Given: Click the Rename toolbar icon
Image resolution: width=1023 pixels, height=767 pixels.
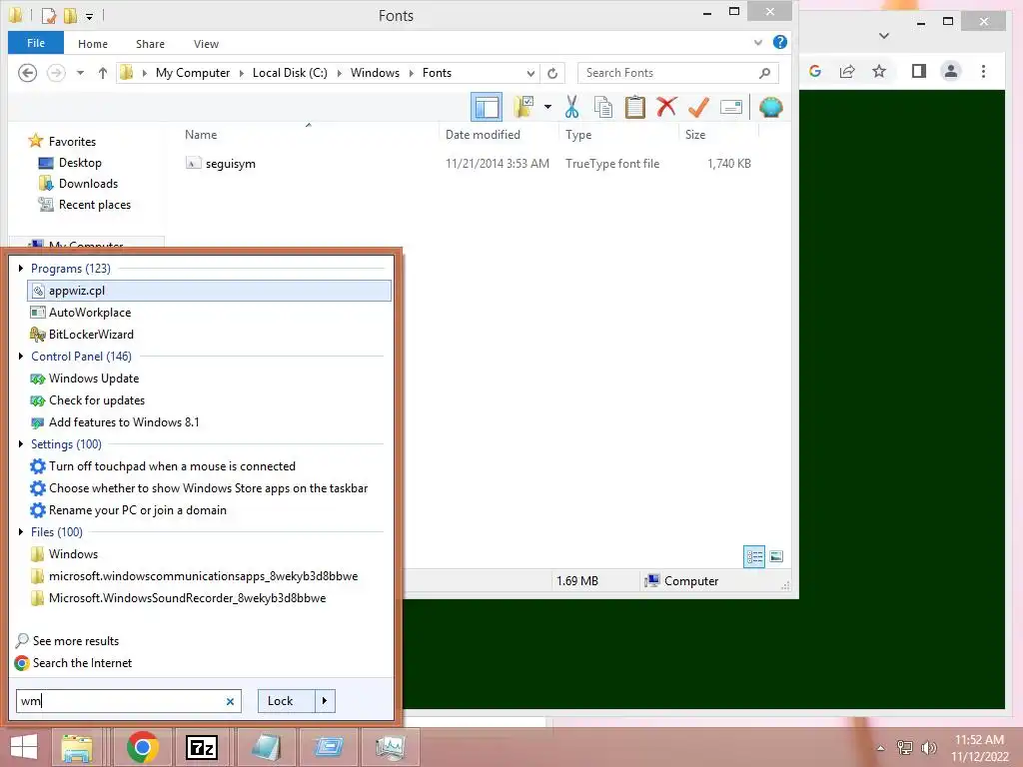Looking at the screenshot, I should click(731, 107).
